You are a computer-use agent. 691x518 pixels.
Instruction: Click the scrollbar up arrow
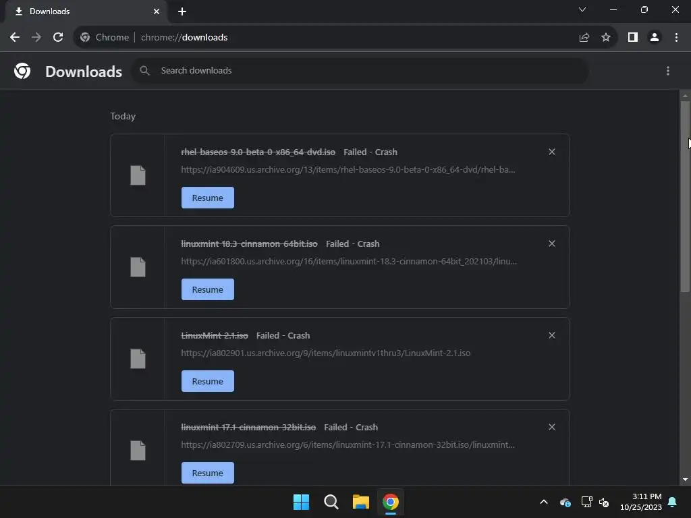685,96
